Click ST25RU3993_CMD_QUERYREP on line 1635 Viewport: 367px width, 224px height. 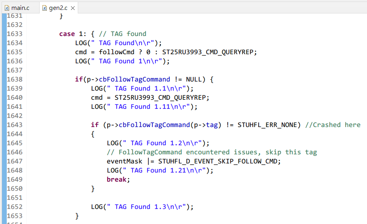pos(208,52)
